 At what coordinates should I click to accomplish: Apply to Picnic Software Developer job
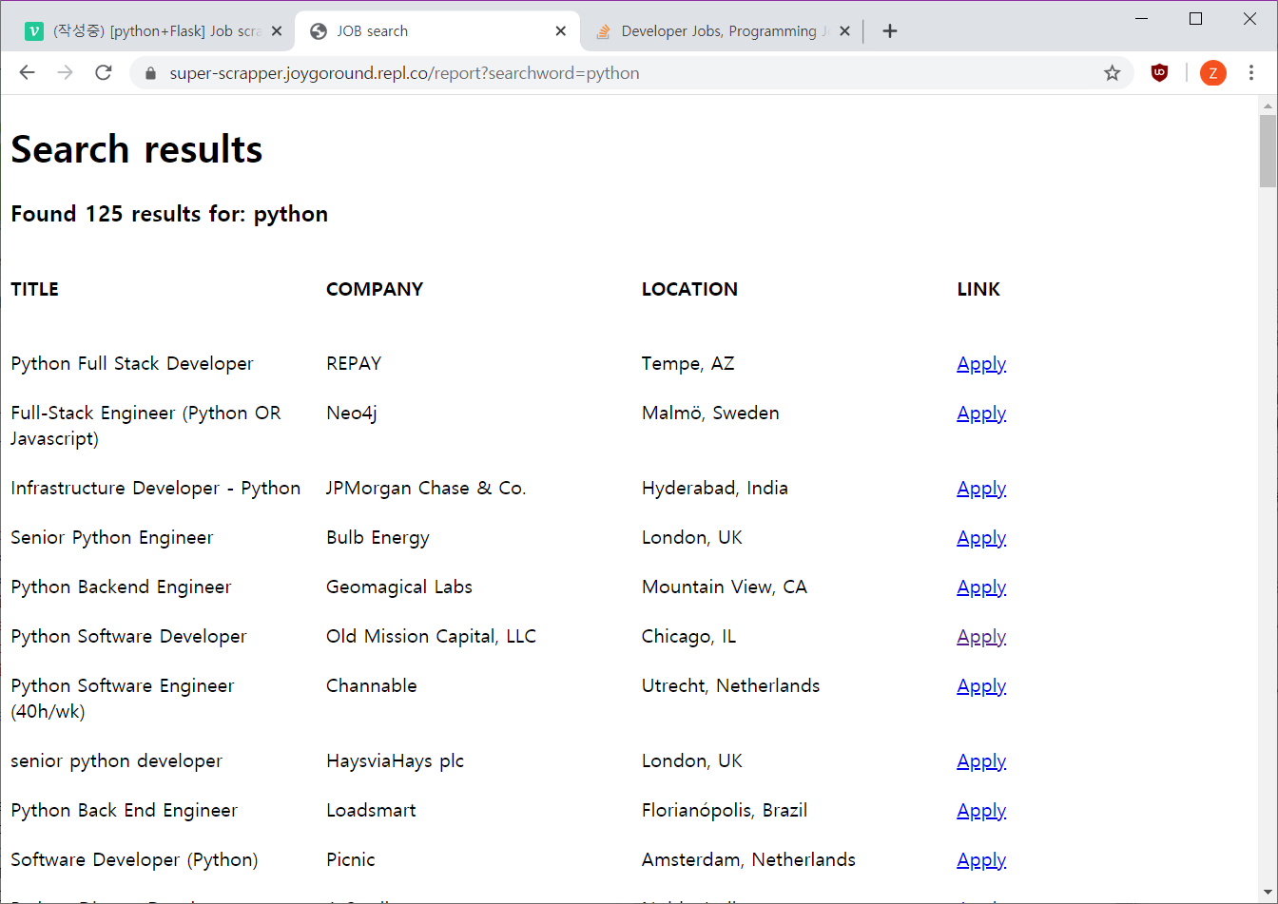pos(981,860)
